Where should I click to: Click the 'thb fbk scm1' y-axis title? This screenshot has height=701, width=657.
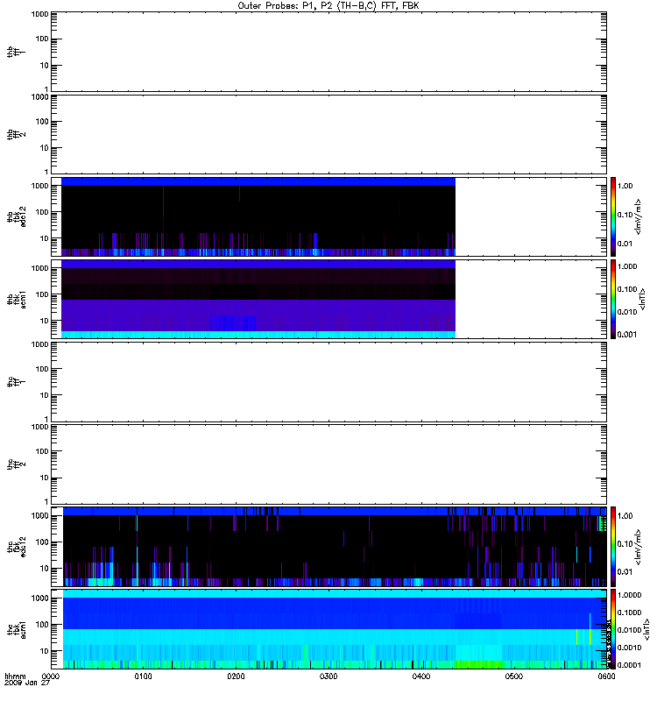[17, 299]
